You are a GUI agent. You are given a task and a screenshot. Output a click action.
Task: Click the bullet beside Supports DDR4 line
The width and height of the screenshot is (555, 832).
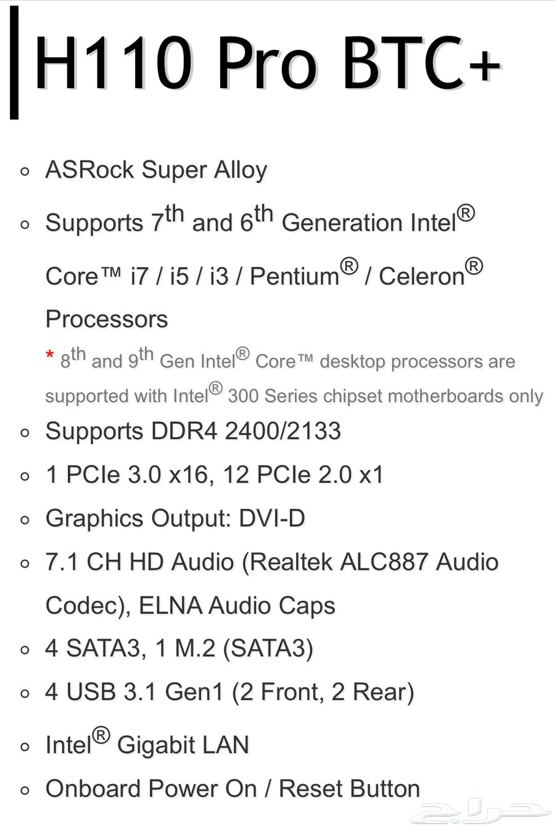click(25, 433)
